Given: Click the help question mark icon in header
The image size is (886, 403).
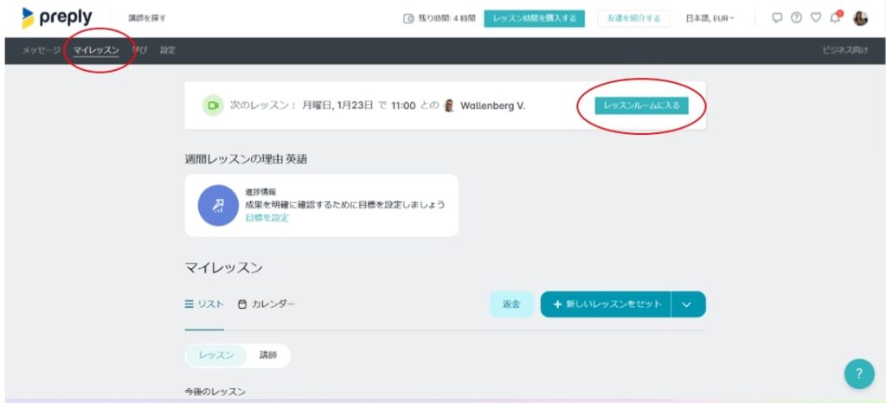Looking at the screenshot, I should tap(796, 18).
